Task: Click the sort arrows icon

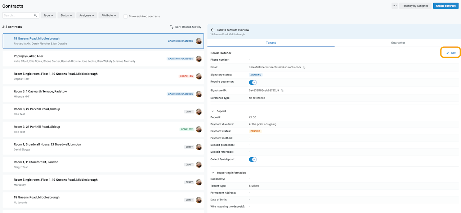Action: coord(172,27)
